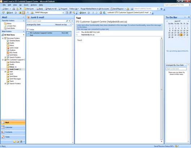This screenshot has height=148, width=191.
Task: Open the Go menu
Action: [21, 5]
